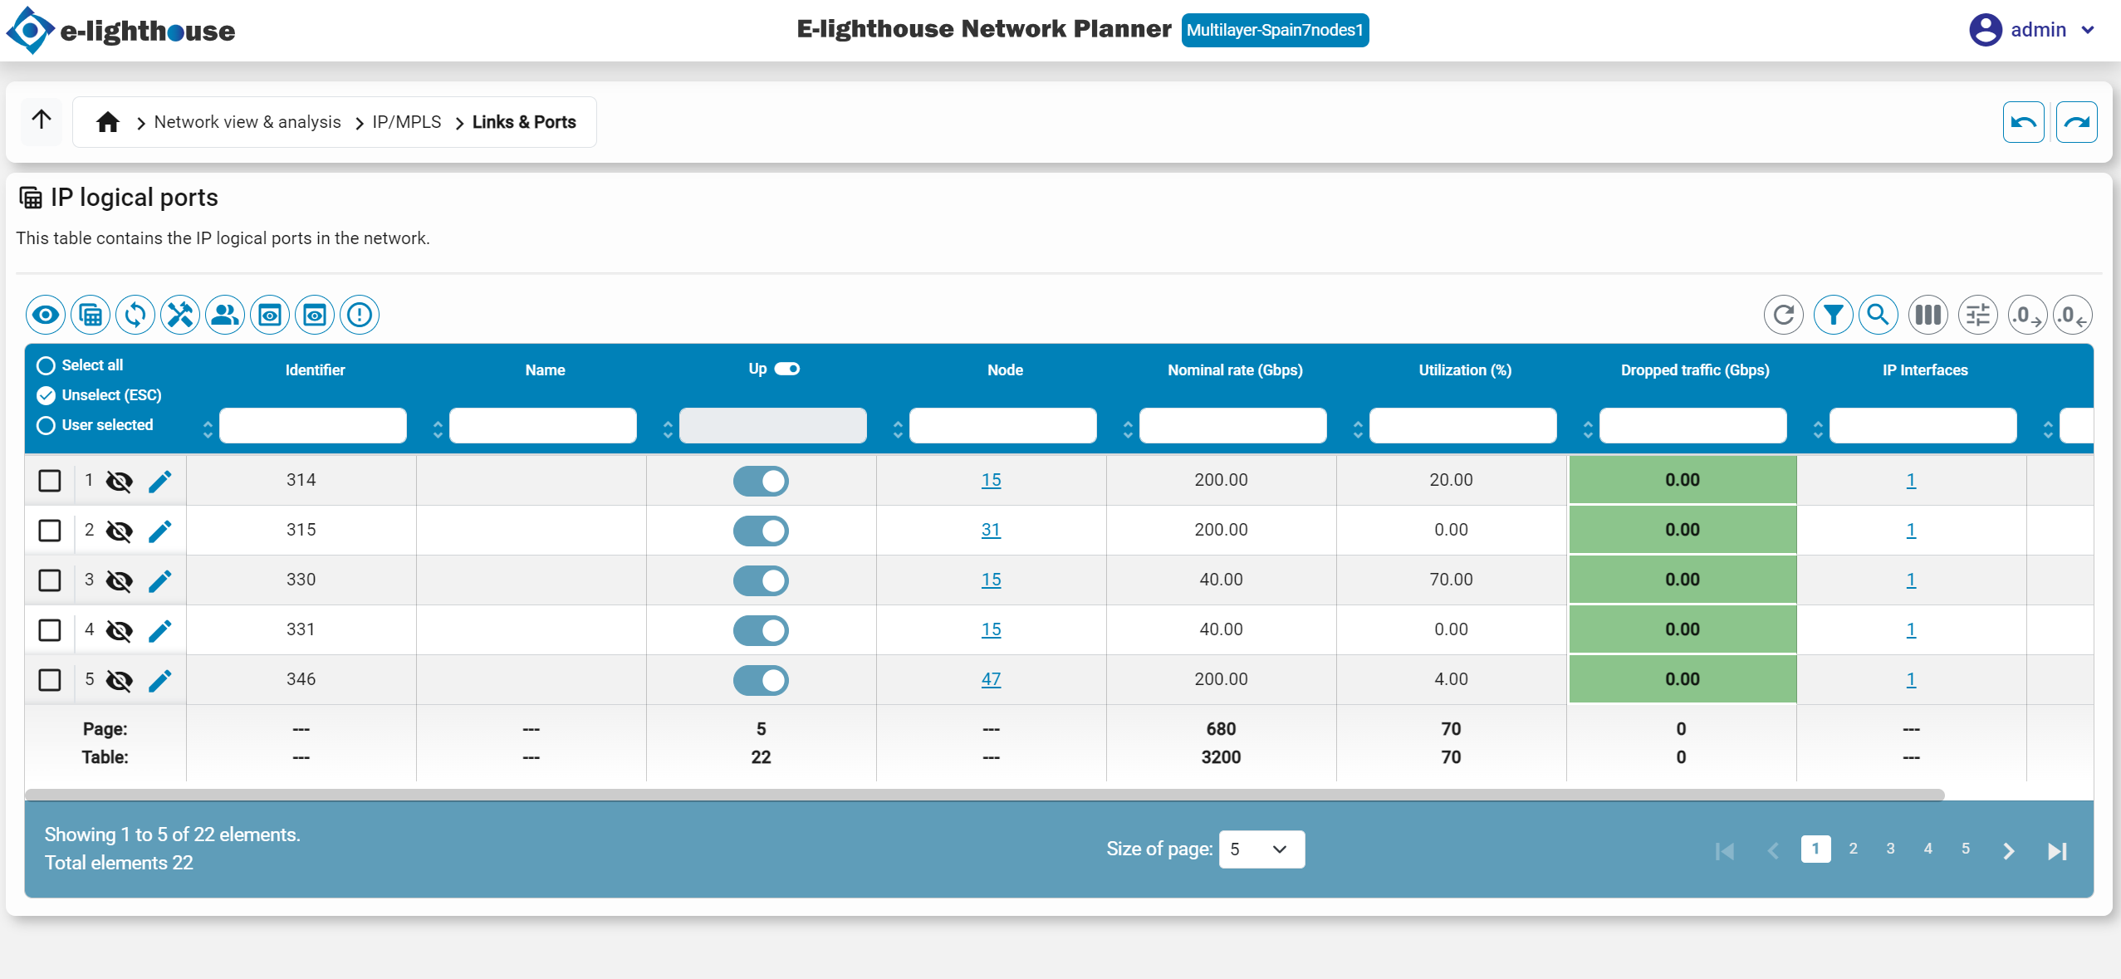Open Network view & analysis breadcrumb item
This screenshot has width=2121, height=979.
247,121
